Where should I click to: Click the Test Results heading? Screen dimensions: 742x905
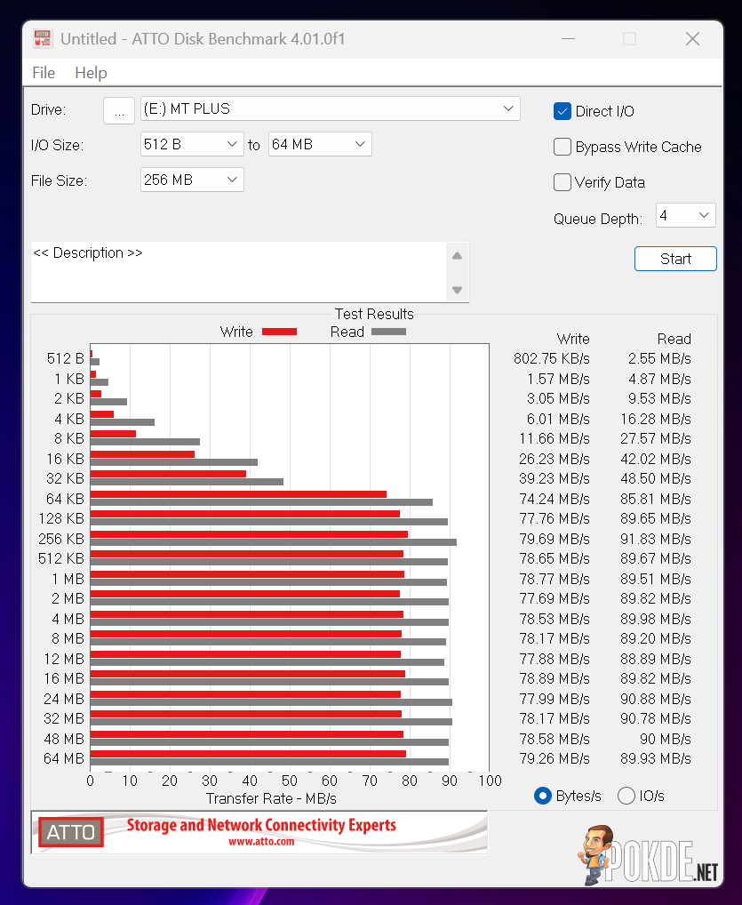(374, 314)
